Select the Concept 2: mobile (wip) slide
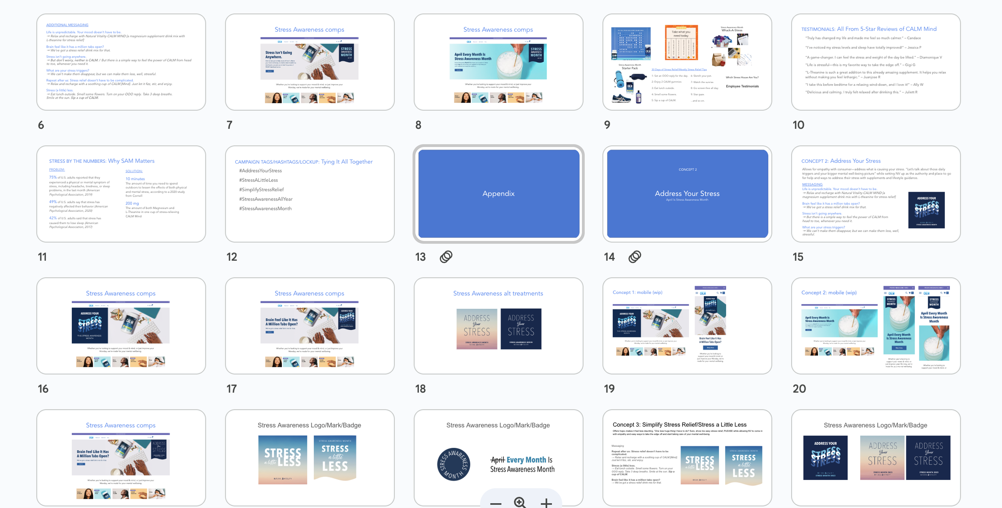1002x508 pixels. click(876, 326)
